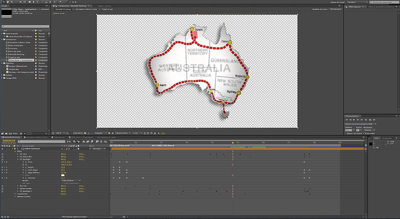Open the Résolution Automa... dropdown
Screen dimensions: 400x219
tap(370, 130)
